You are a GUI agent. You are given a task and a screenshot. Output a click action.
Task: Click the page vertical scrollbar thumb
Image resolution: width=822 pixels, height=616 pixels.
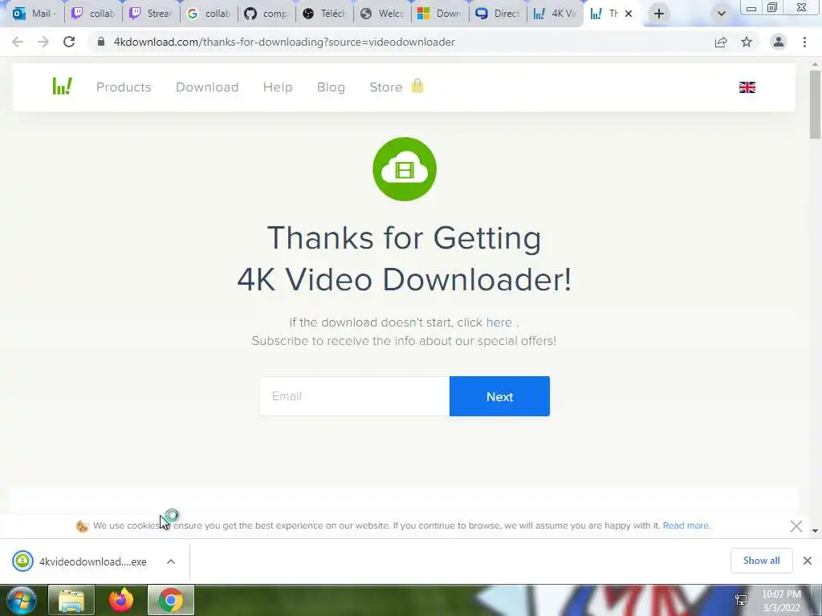coord(815,103)
